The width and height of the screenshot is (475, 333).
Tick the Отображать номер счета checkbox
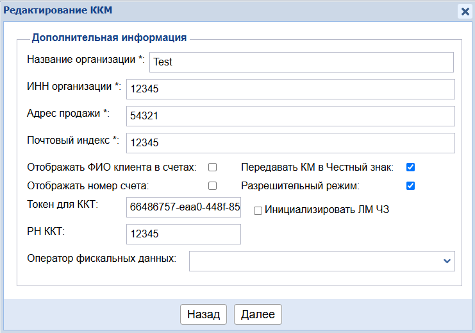coord(212,186)
